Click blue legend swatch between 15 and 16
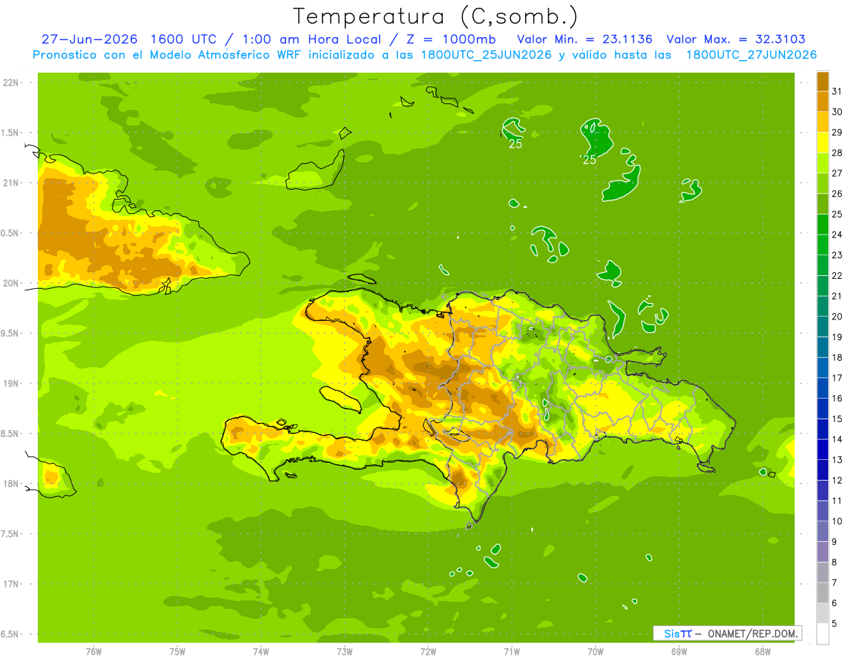The height and width of the screenshot is (661, 856). click(x=822, y=409)
